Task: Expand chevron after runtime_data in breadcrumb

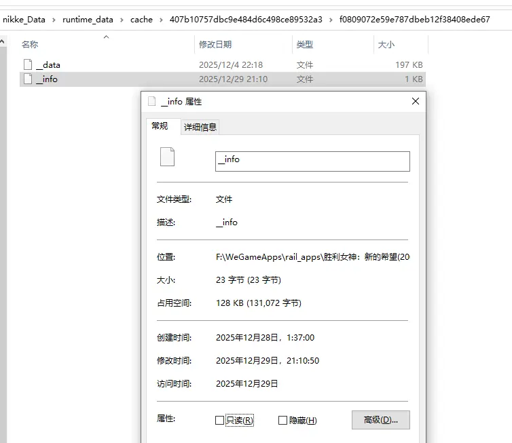Action: 122,20
